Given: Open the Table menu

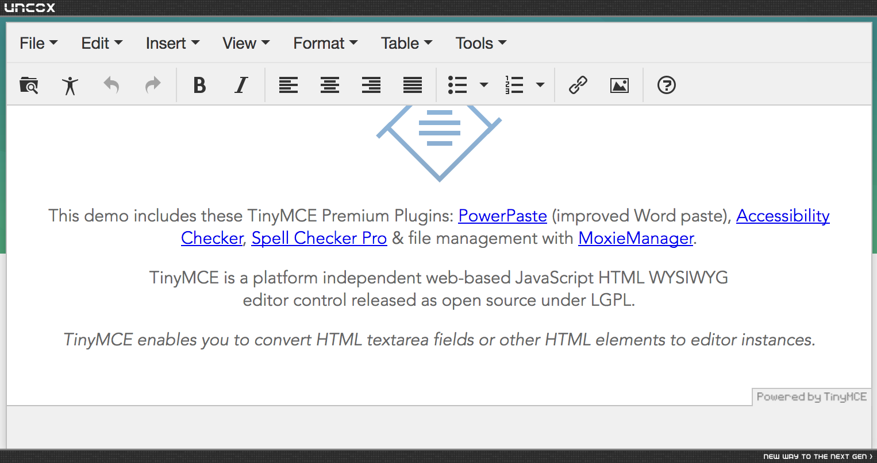Looking at the screenshot, I should tap(406, 43).
